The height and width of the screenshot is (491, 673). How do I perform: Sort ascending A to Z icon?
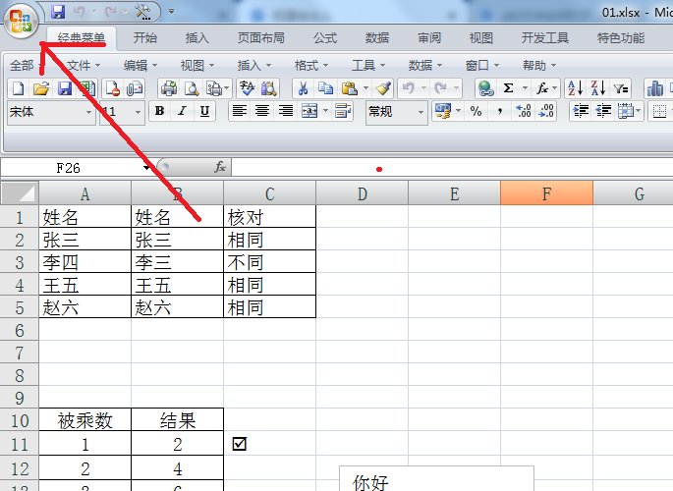pos(575,88)
